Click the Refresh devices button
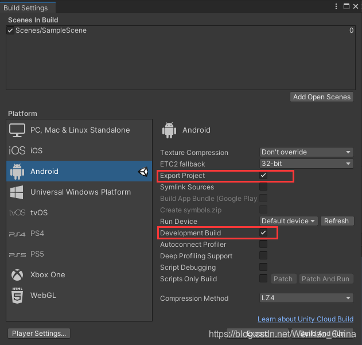The image size is (362, 345). [x=337, y=221]
